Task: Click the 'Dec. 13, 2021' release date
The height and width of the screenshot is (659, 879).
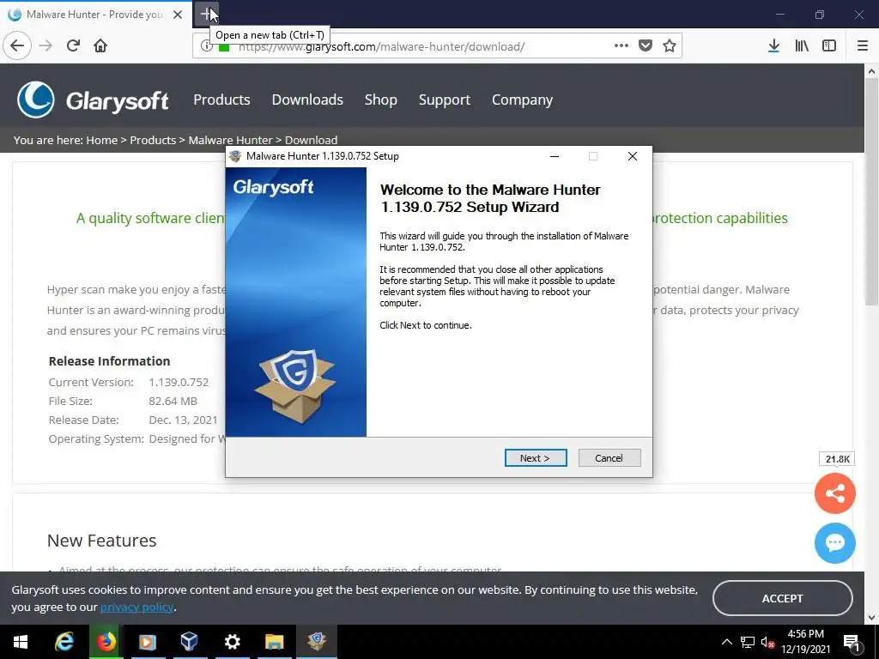Action: (x=184, y=420)
